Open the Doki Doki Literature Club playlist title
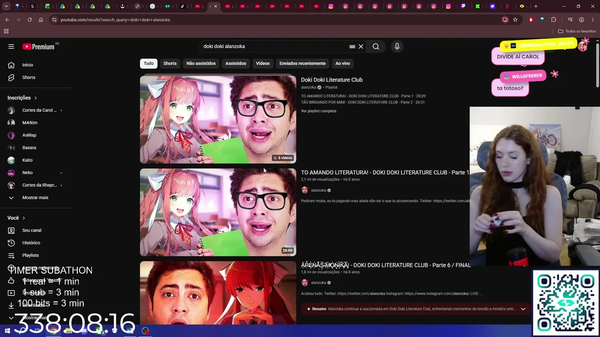Image resolution: width=600 pixels, height=337 pixels. [331, 80]
